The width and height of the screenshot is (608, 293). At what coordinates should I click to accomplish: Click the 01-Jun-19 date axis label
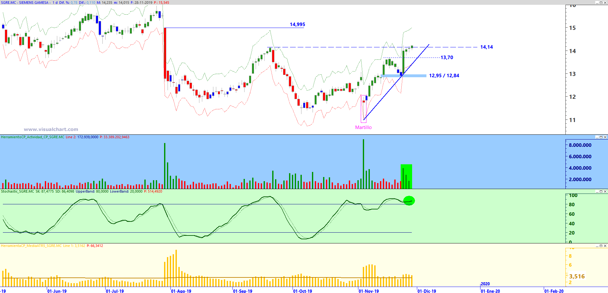tap(57, 291)
